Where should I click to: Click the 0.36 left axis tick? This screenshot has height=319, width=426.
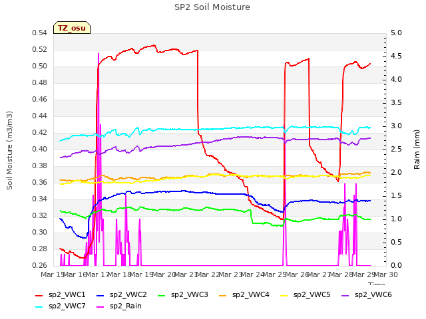coord(40,183)
